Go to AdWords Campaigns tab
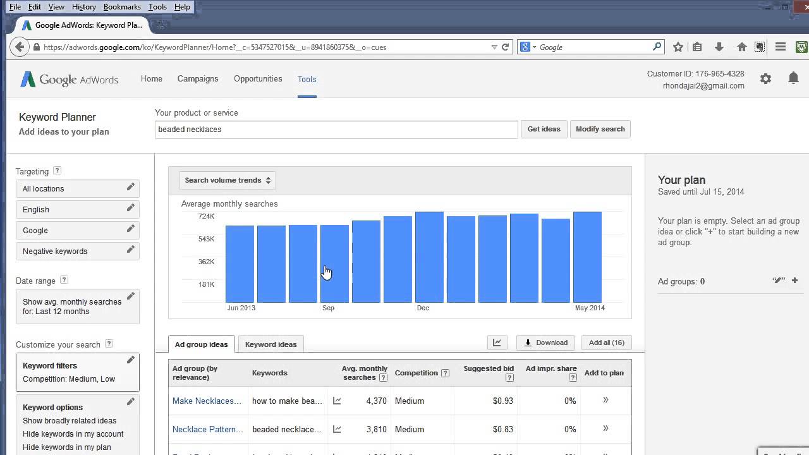Image resolution: width=809 pixels, height=455 pixels. (x=198, y=79)
